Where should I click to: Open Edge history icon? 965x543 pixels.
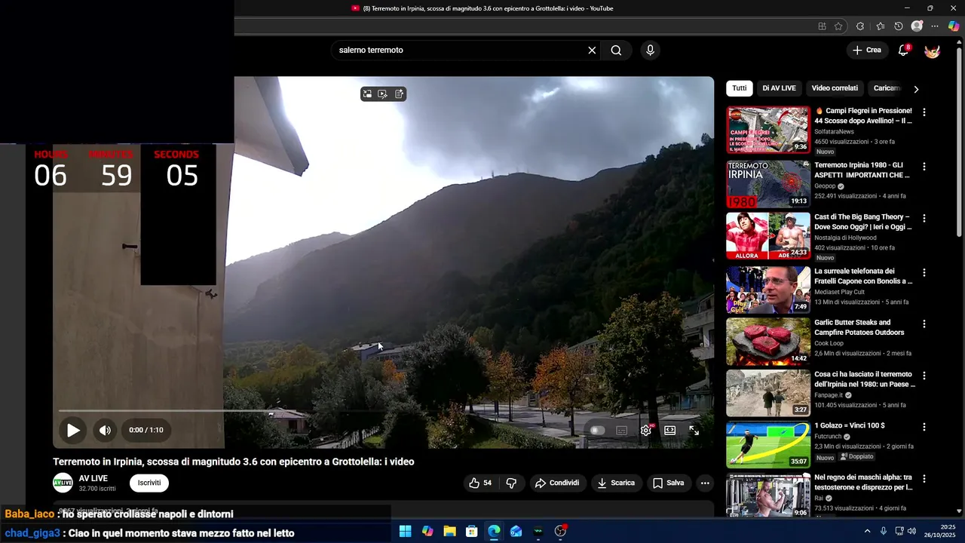click(899, 26)
